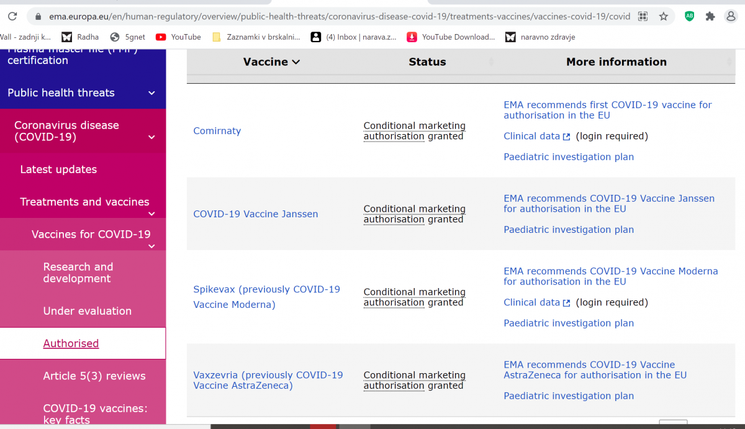
Task: Click the browser reload icon
Action: [12, 16]
